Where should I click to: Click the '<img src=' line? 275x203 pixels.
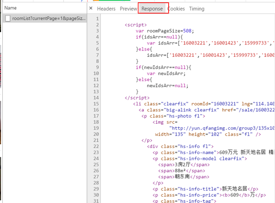click(x=165, y=122)
